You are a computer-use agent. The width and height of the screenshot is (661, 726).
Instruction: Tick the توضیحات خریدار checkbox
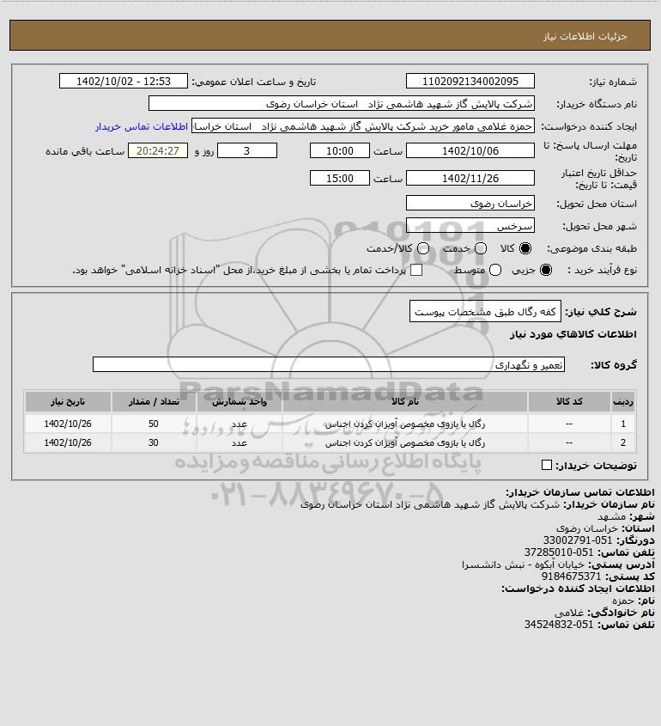[546, 465]
